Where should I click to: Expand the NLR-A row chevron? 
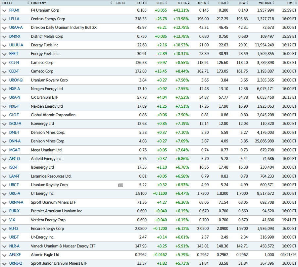(x=4, y=247)
